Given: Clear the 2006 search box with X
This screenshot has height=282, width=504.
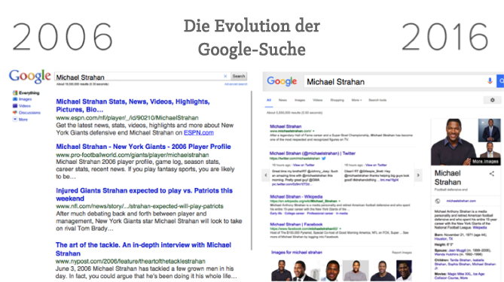Looking at the screenshot, I should click(x=225, y=76).
